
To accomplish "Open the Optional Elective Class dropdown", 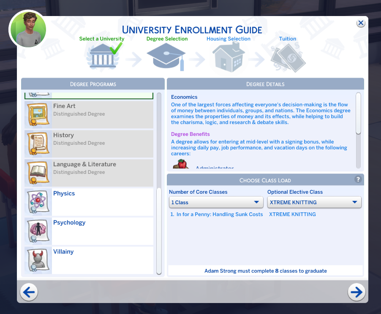I will pyautogui.click(x=314, y=202).
